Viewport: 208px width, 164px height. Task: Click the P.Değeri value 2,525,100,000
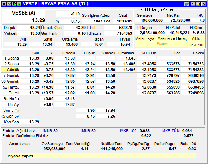tap(152, 33)
